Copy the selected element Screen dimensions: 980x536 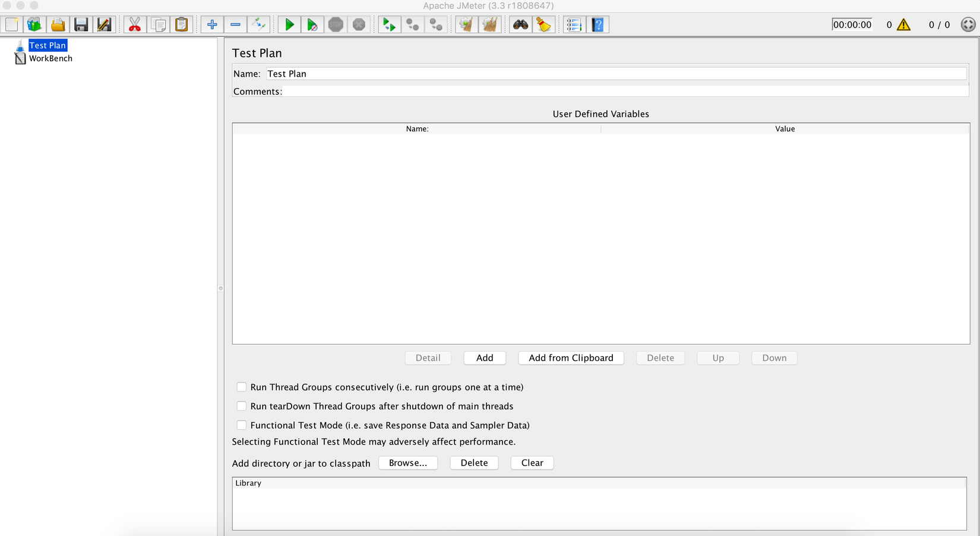(159, 24)
